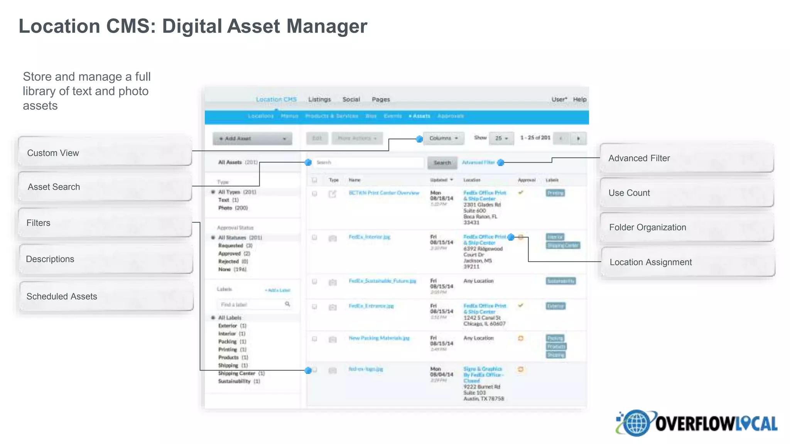Click the Exterior label tag
This screenshot has height=444, width=790.
pos(556,306)
